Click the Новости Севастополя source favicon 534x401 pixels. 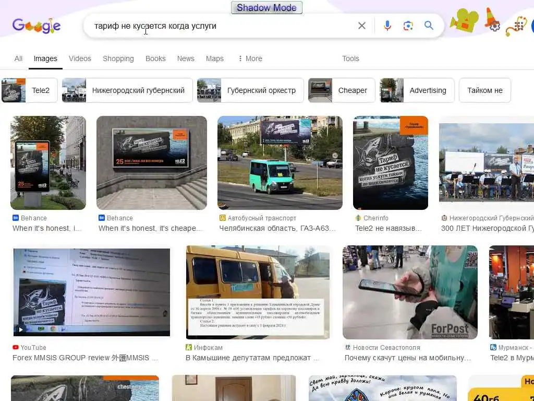click(x=348, y=347)
